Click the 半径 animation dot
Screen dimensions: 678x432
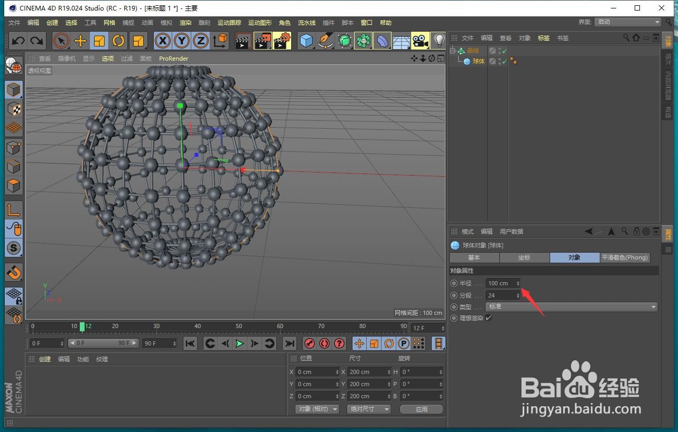pyautogui.click(x=454, y=283)
